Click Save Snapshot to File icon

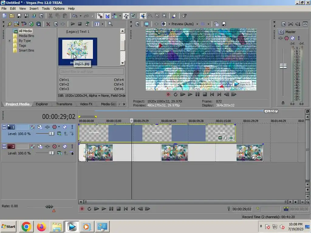224,24
